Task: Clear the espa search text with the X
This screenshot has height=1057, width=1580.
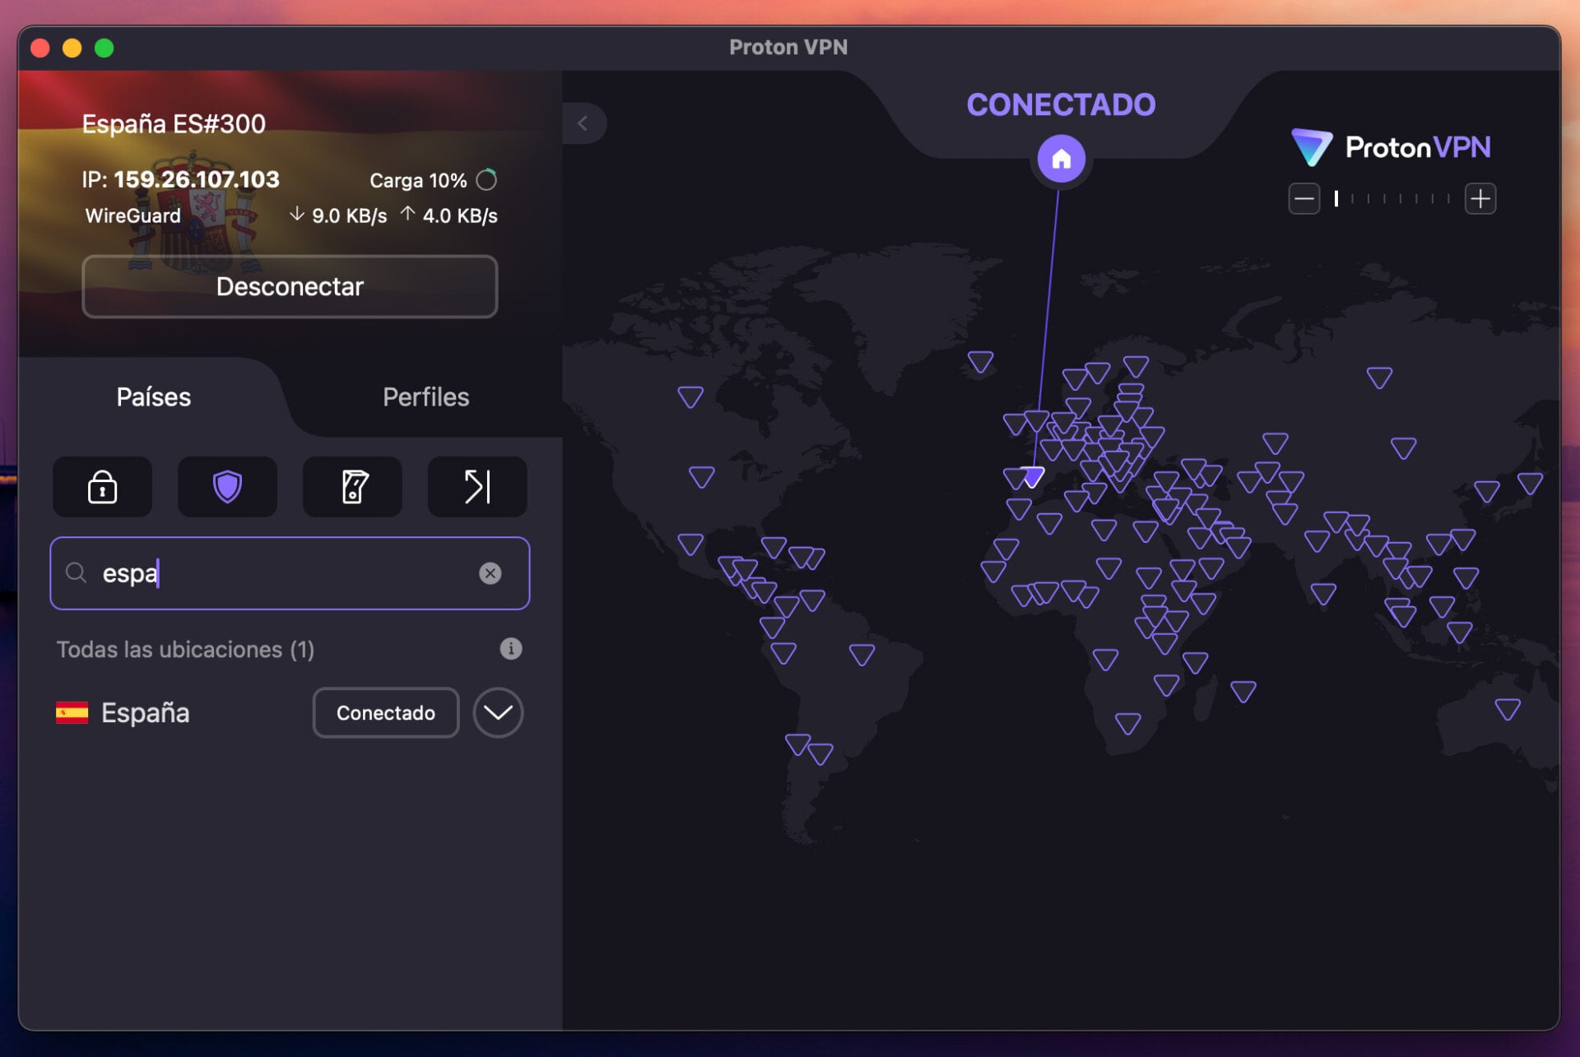Action: 490,573
